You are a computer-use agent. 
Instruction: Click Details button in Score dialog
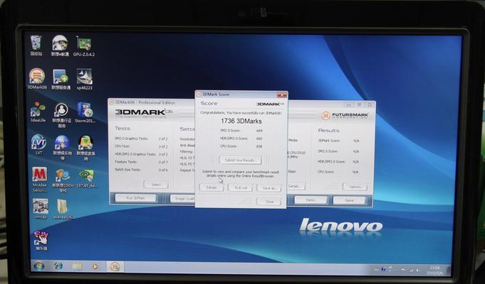point(212,187)
